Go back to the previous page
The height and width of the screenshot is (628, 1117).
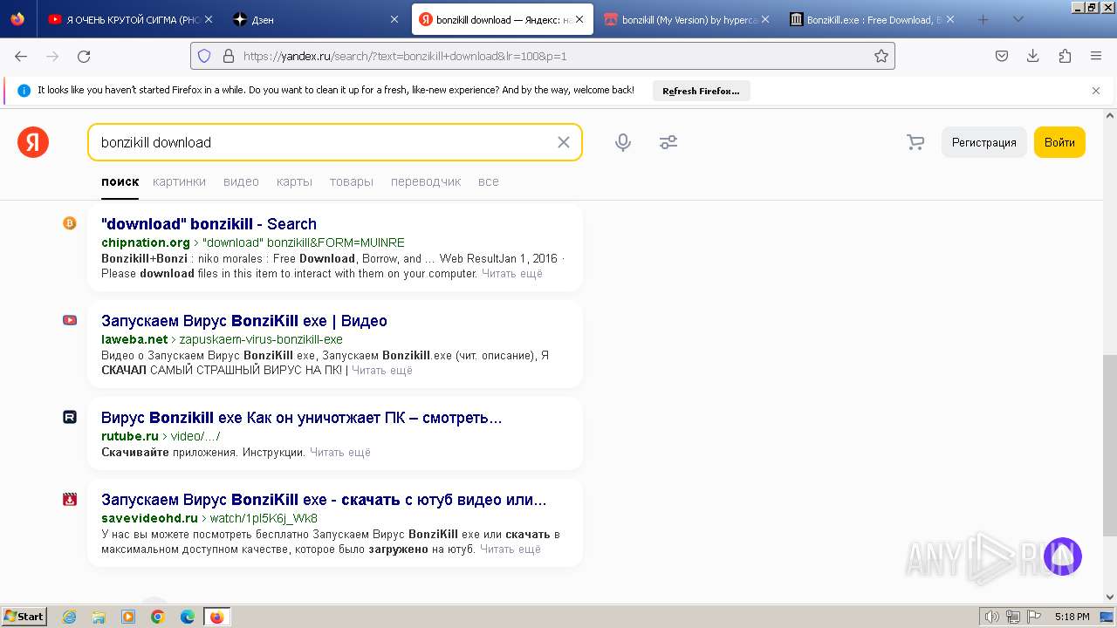pyautogui.click(x=21, y=56)
